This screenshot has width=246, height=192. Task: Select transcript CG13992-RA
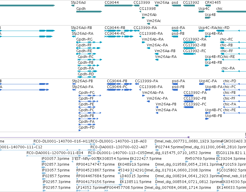tap(195, 39)
